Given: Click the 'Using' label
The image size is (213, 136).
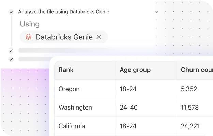Looking at the screenshot, I should click(30, 24).
